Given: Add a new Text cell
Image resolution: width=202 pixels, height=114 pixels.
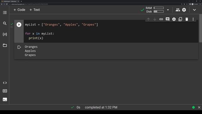Looking at the screenshot, I should (x=35, y=10).
